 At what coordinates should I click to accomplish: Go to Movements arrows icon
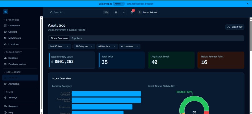5,38
